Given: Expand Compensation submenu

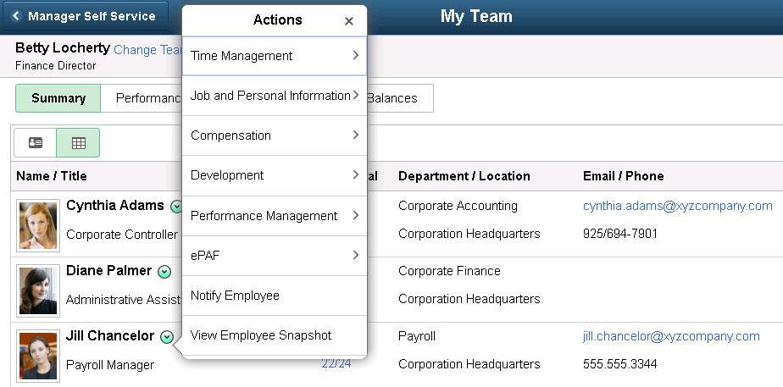Looking at the screenshot, I should click(x=275, y=135).
